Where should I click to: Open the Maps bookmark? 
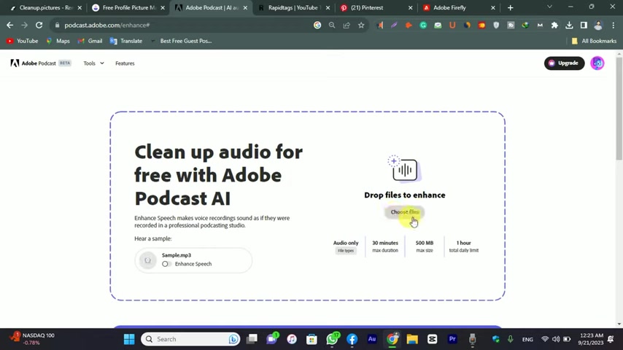coord(58,41)
